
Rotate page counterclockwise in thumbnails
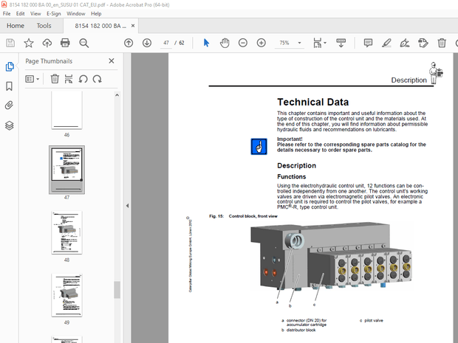(83, 79)
